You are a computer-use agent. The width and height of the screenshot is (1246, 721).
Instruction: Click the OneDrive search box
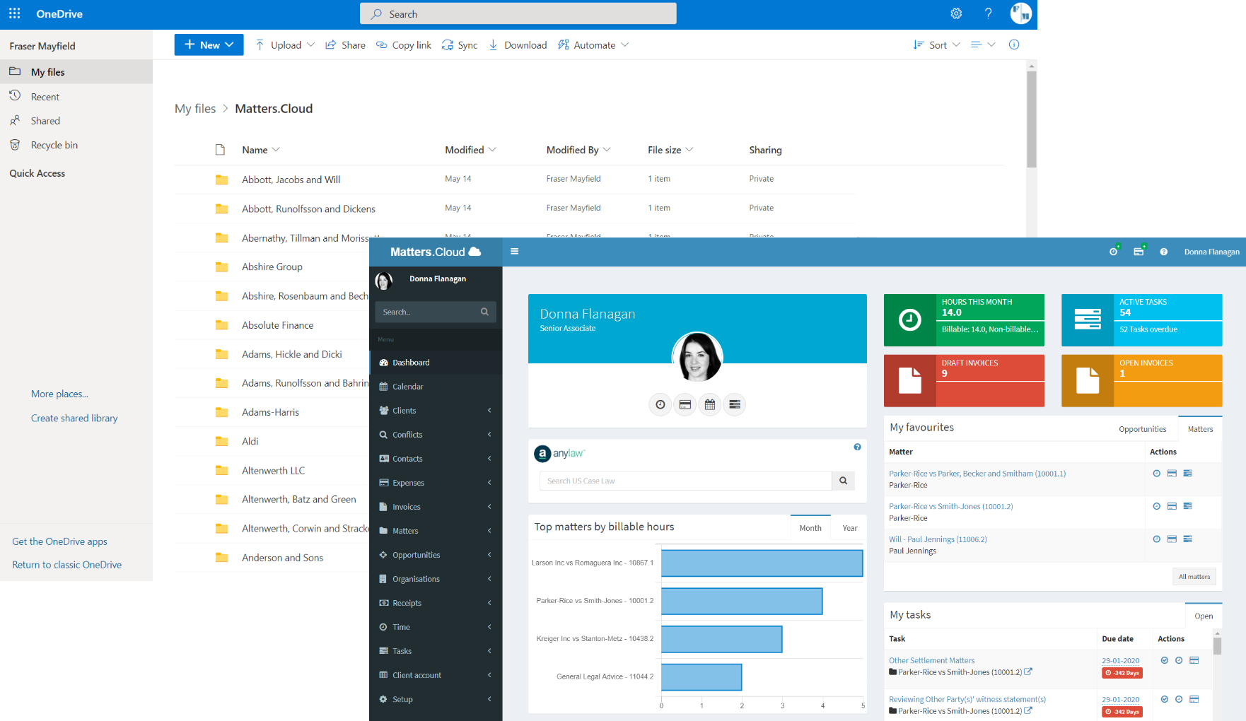point(518,13)
